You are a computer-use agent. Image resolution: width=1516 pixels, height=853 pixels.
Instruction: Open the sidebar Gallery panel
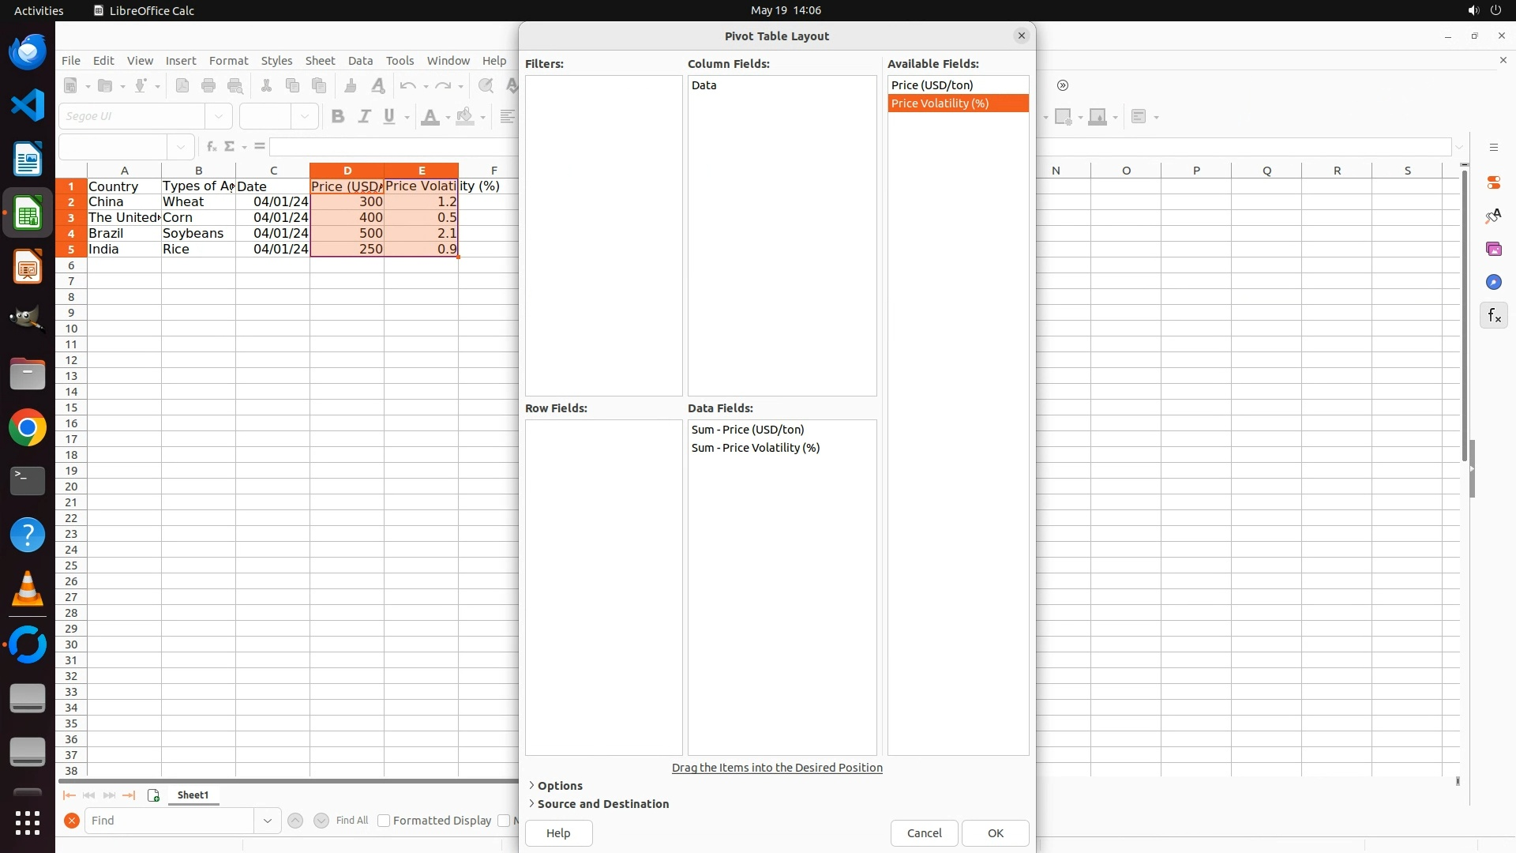tap(1493, 249)
